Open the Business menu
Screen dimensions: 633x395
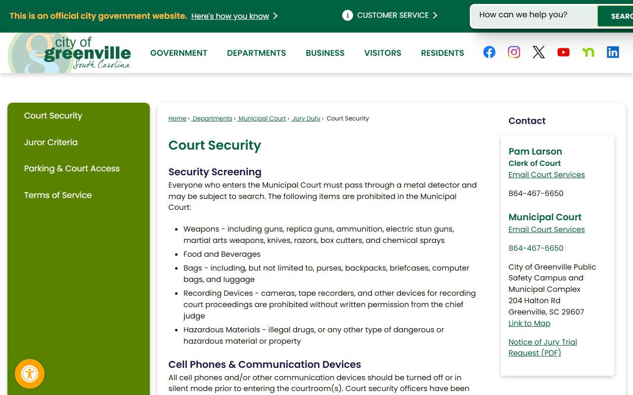click(x=325, y=53)
